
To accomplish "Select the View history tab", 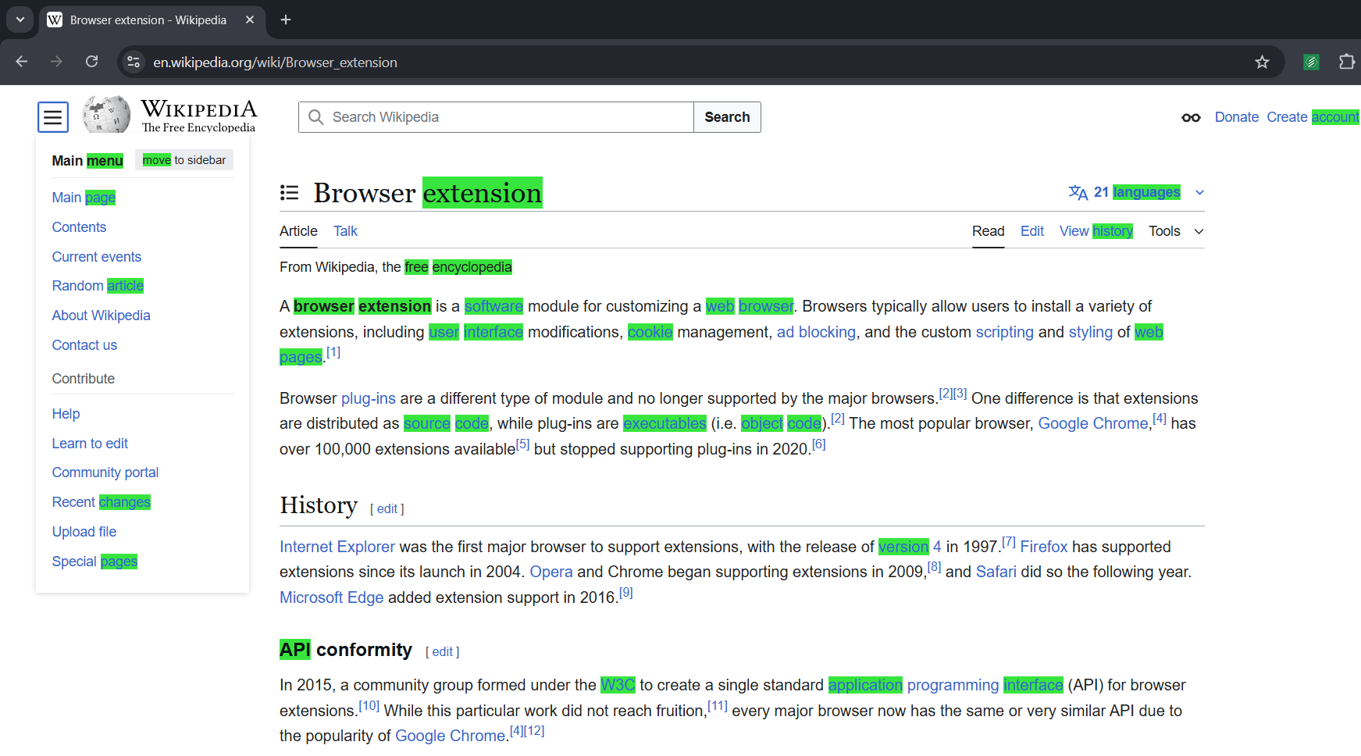I will point(1096,231).
